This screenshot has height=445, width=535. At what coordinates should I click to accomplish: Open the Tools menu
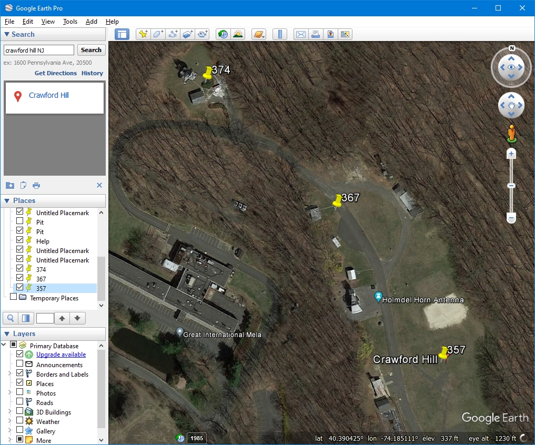tap(70, 22)
